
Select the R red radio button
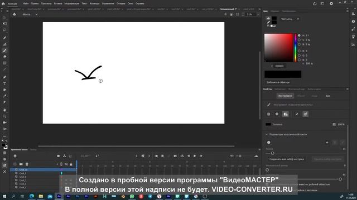click(x=299, y=51)
